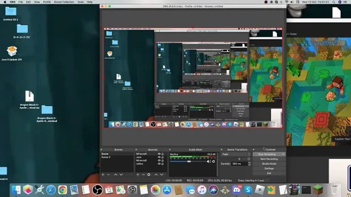The image size is (351, 197).
Task: Open the OBS application menu
Action: pos(13,2)
